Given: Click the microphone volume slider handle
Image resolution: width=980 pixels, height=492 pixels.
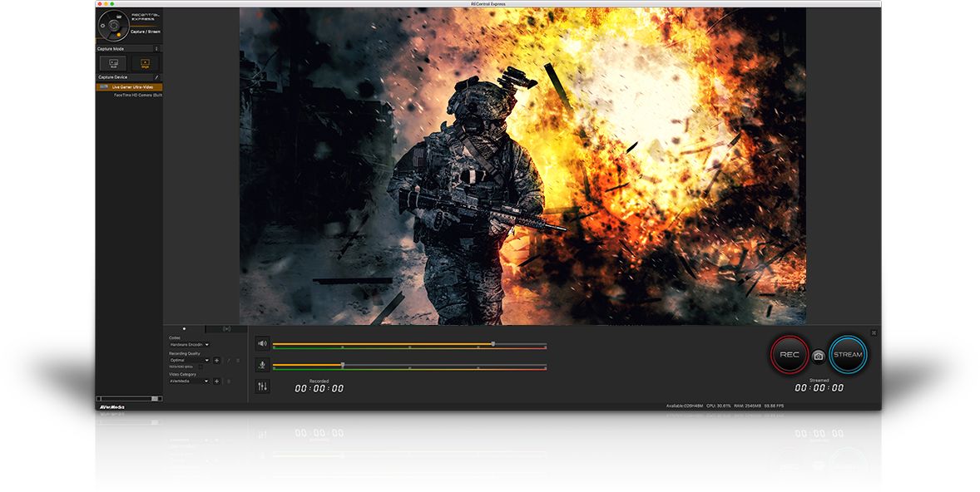Looking at the screenshot, I should 343,365.
